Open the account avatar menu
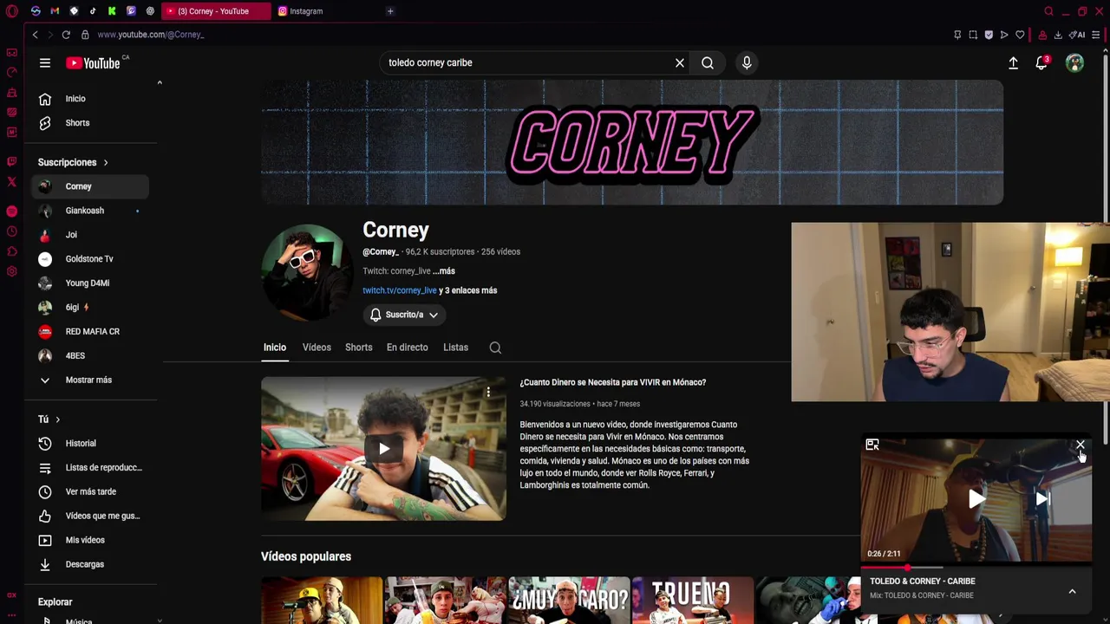The width and height of the screenshot is (1110, 624). [1074, 62]
